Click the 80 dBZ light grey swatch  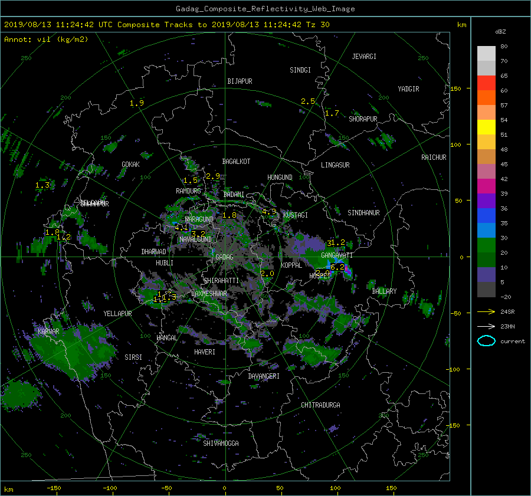click(x=486, y=53)
